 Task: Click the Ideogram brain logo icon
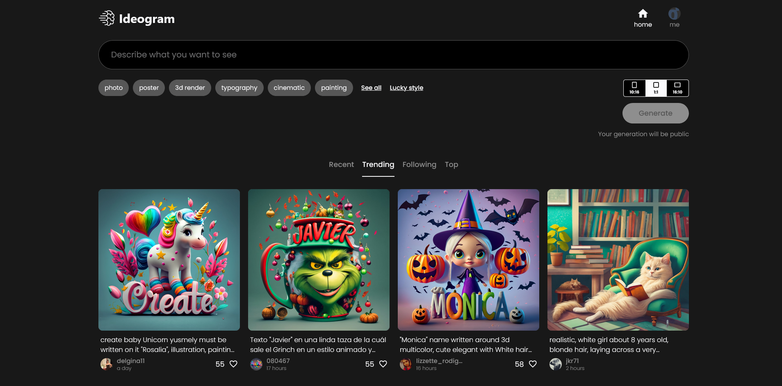click(107, 18)
